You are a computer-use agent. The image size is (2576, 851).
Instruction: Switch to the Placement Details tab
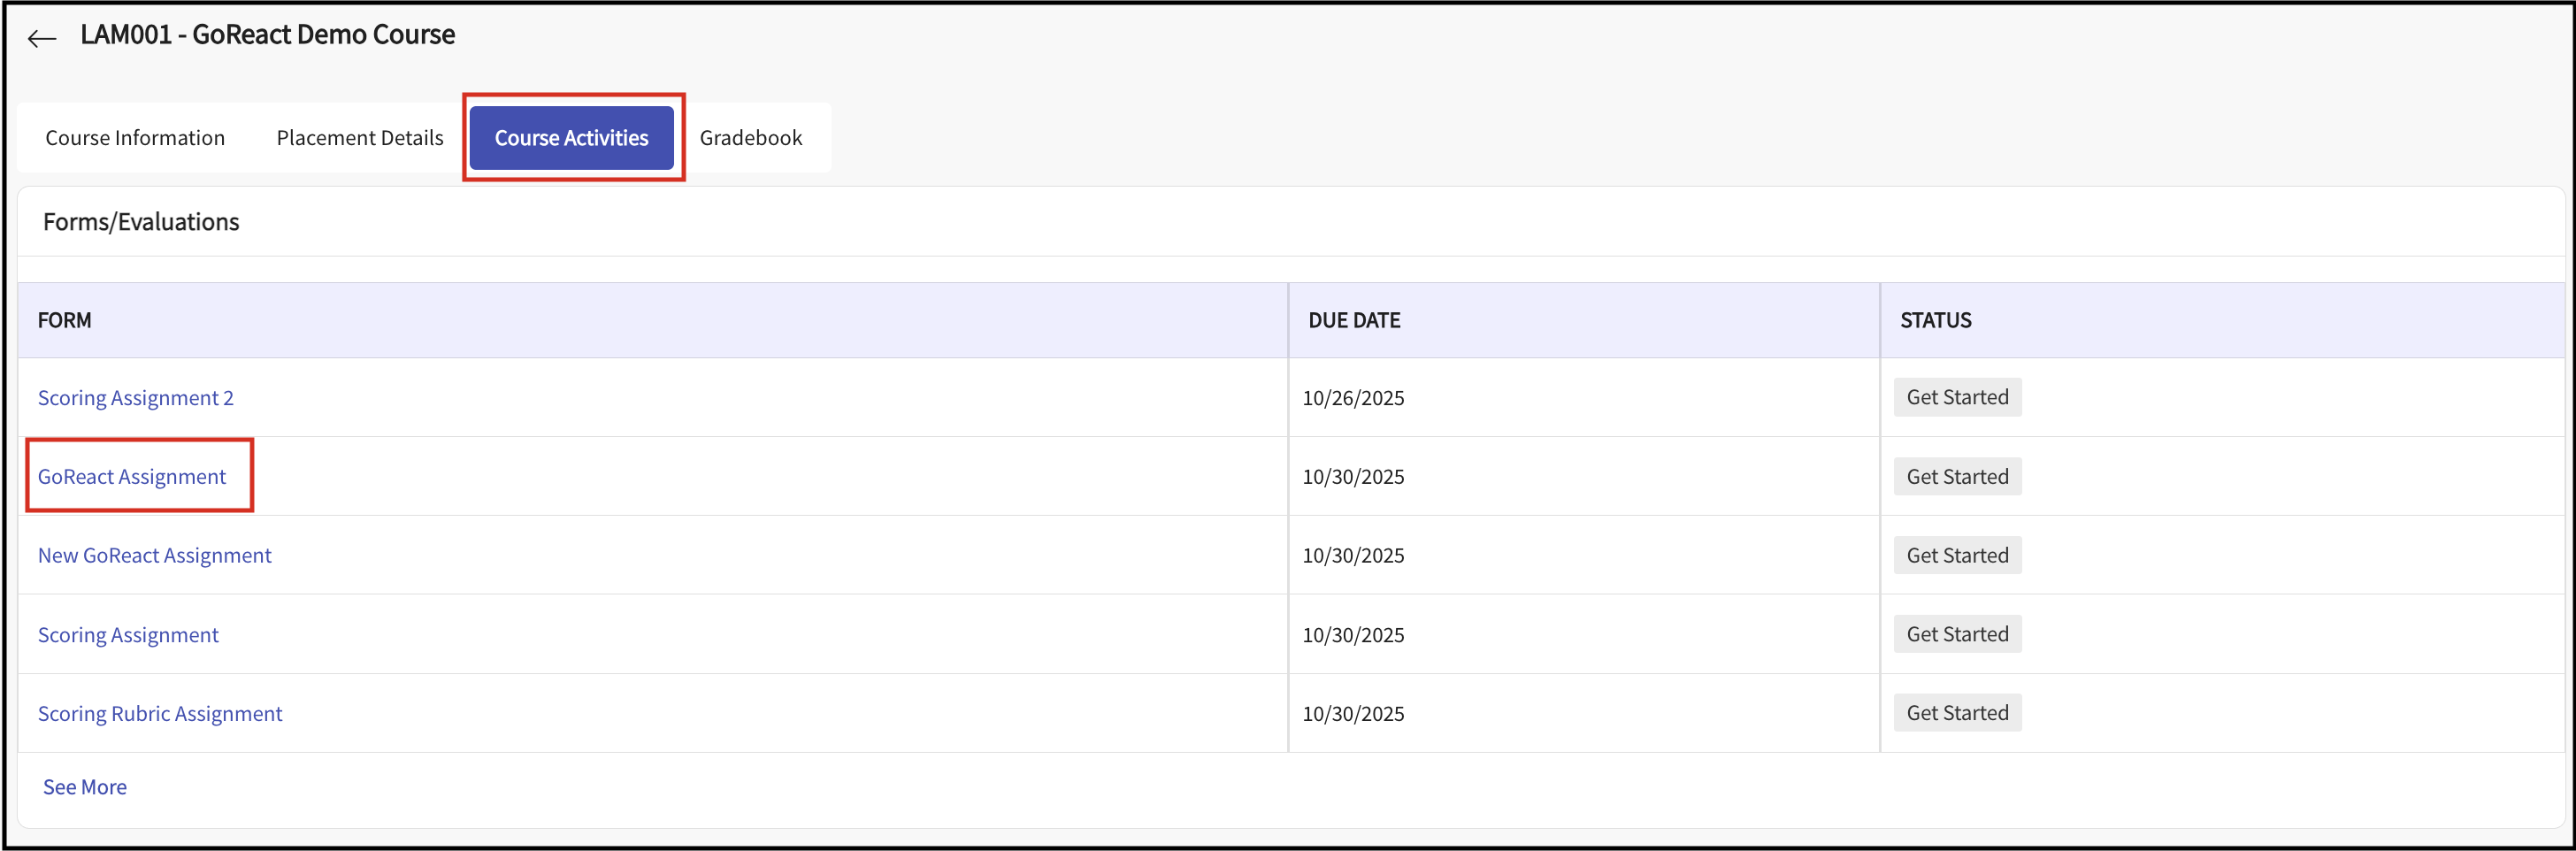pos(360,138)
